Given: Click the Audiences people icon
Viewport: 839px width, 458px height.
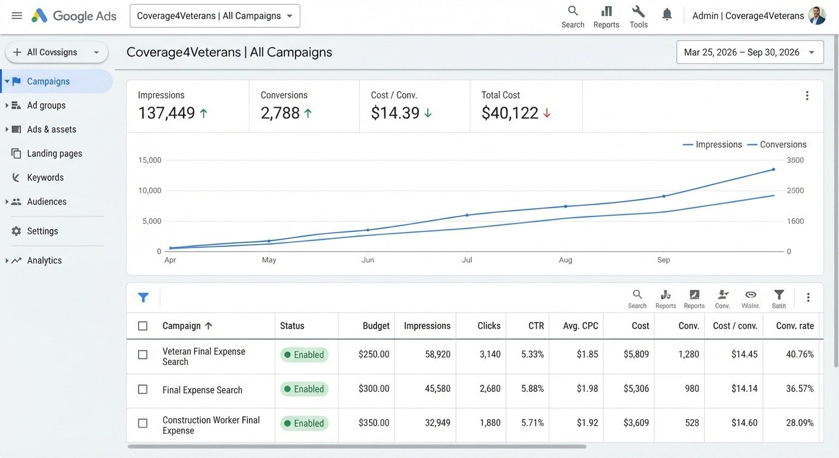Looking at the screenshot, I should tap(16, 202).
